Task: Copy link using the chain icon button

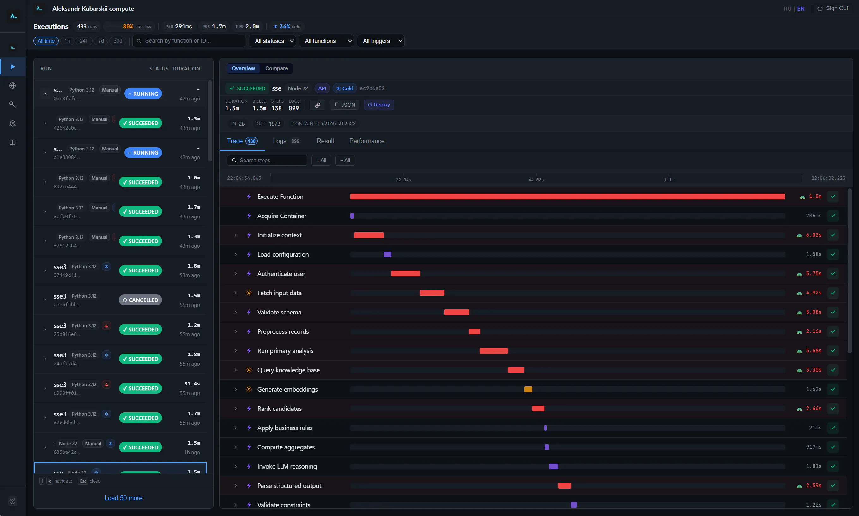Action: pos(318,105)
